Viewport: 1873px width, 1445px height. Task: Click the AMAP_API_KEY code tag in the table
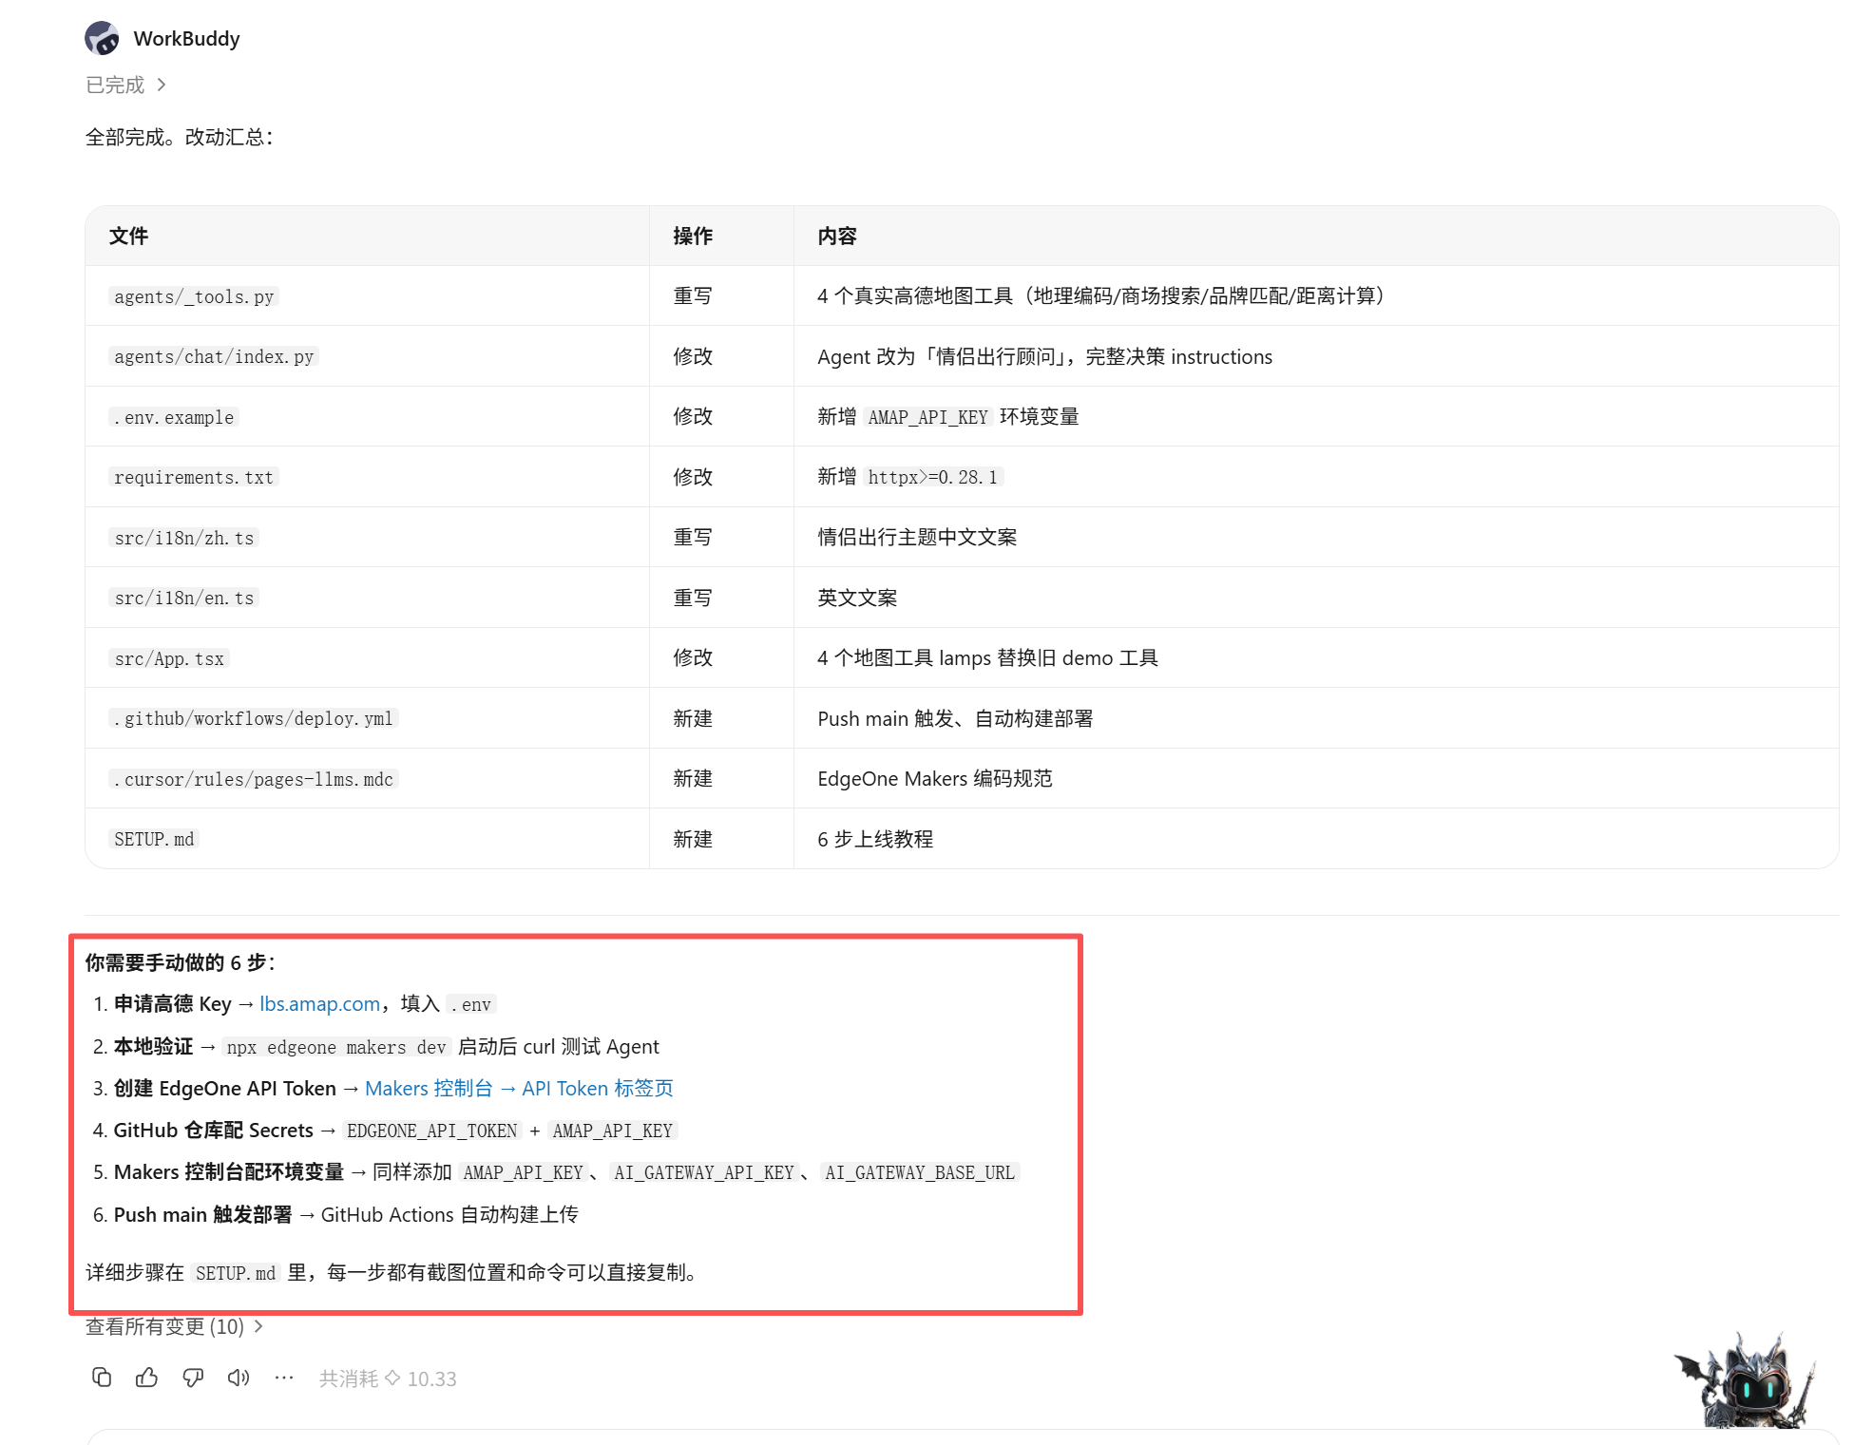click(927, 417)
